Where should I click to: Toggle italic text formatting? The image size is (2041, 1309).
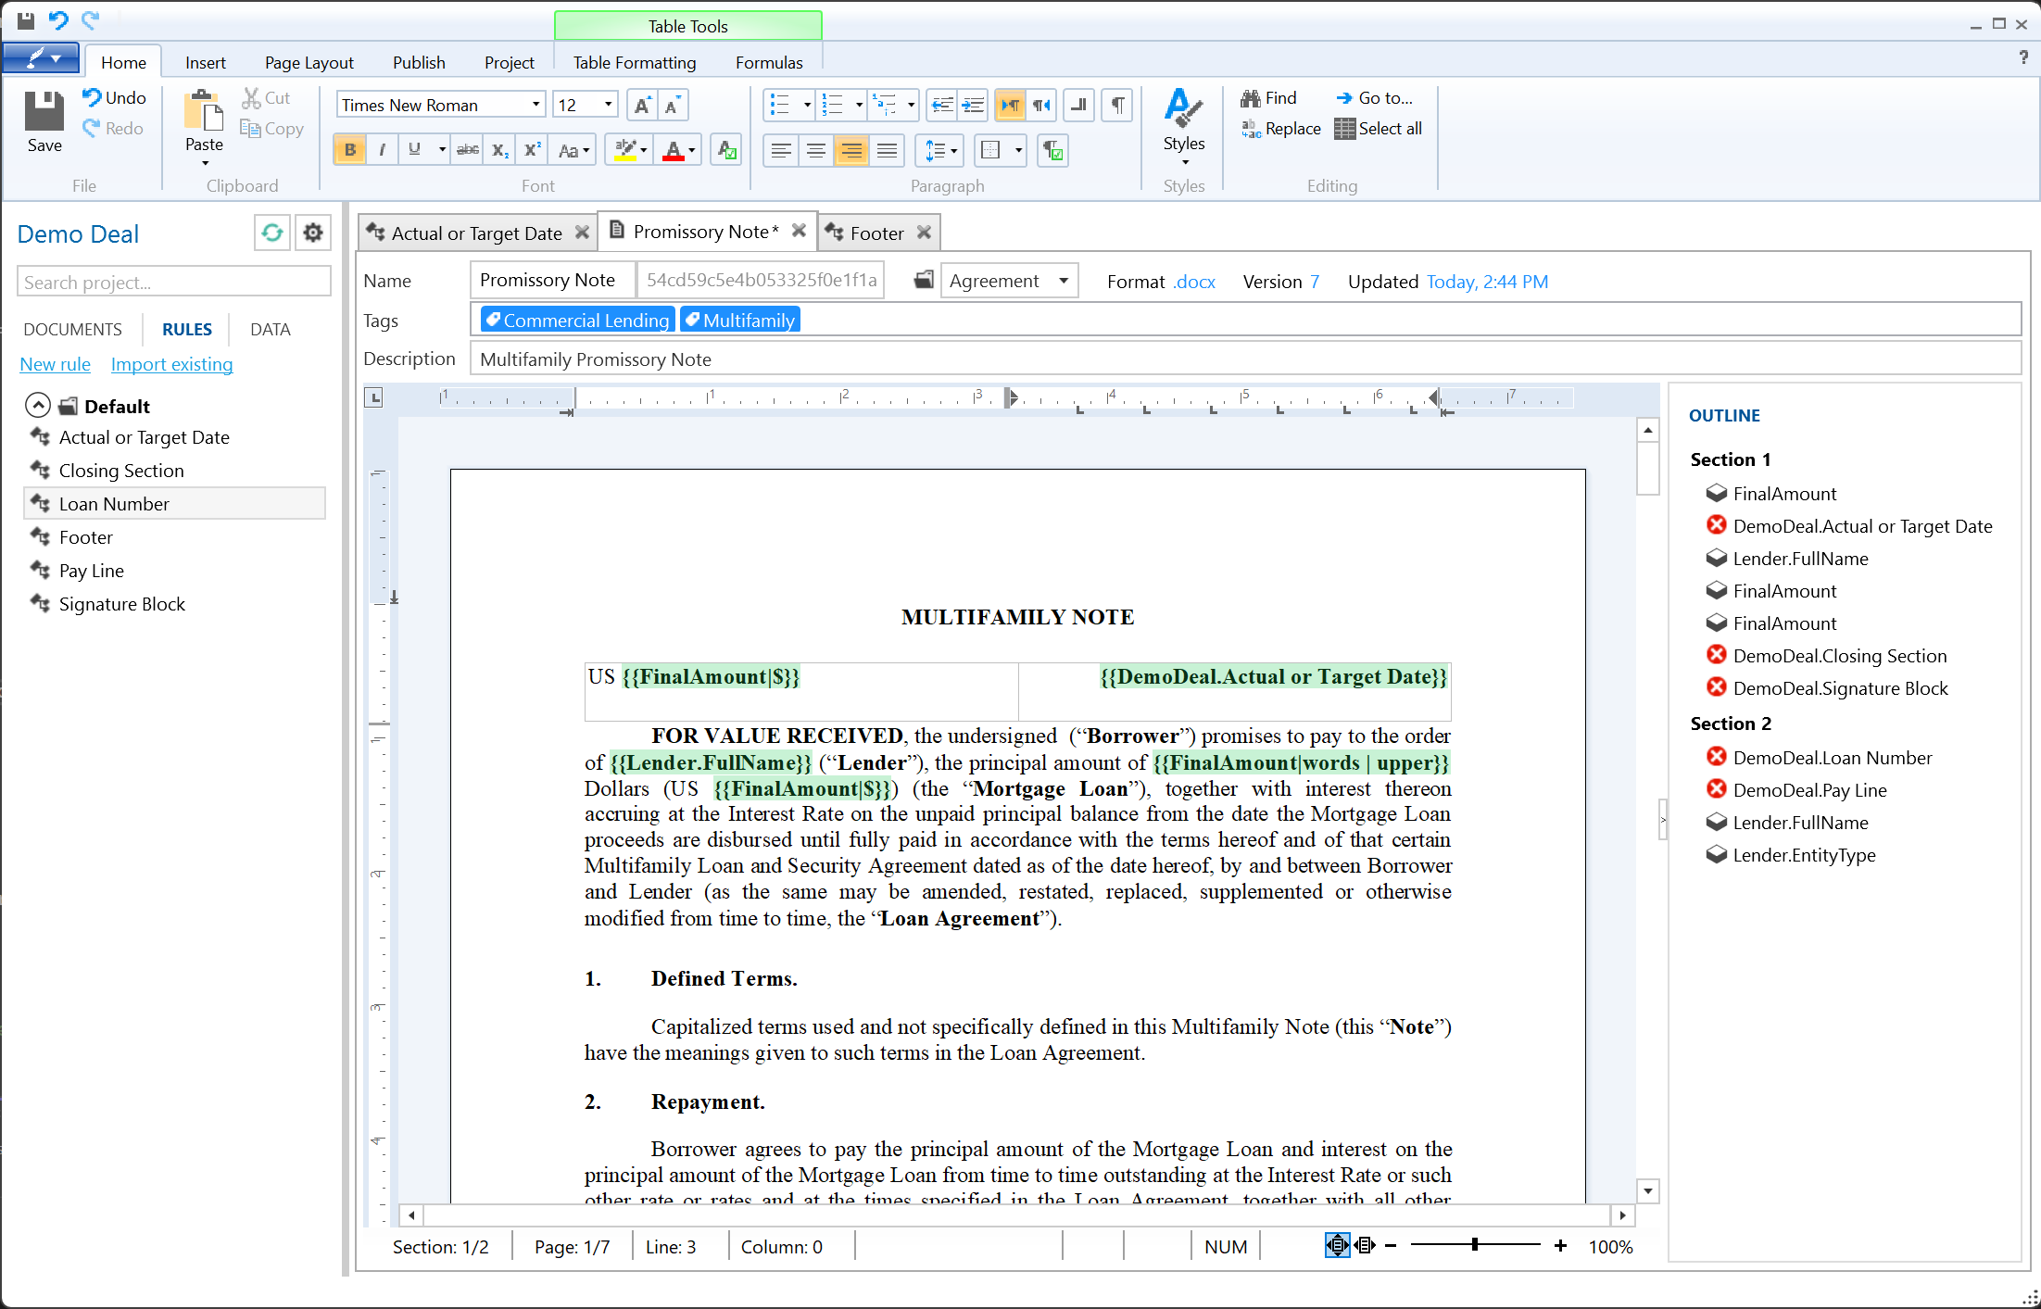tap(383, 150)
